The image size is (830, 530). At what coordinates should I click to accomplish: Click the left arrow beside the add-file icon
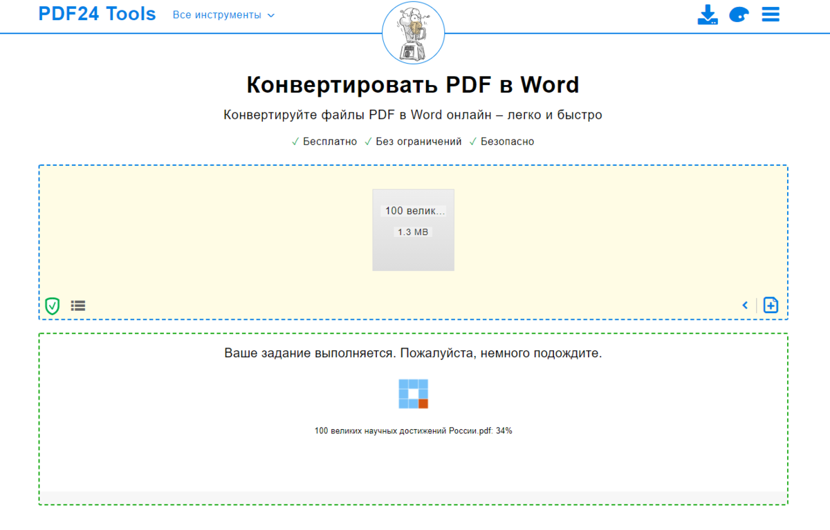point(745,305)
